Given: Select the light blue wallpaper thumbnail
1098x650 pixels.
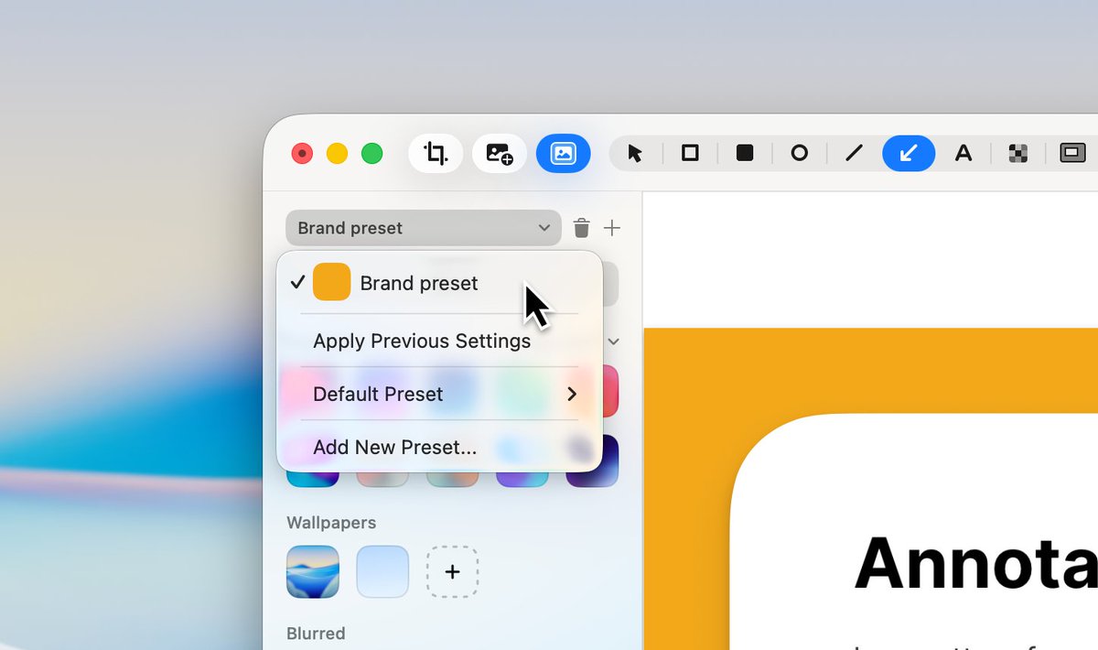Looking at the screenshot, I should (x=382, y=572).
